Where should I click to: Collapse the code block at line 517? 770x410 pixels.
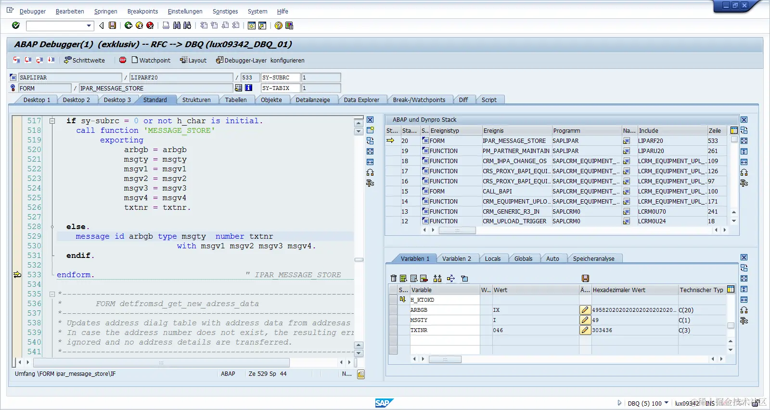coord(52,121)
